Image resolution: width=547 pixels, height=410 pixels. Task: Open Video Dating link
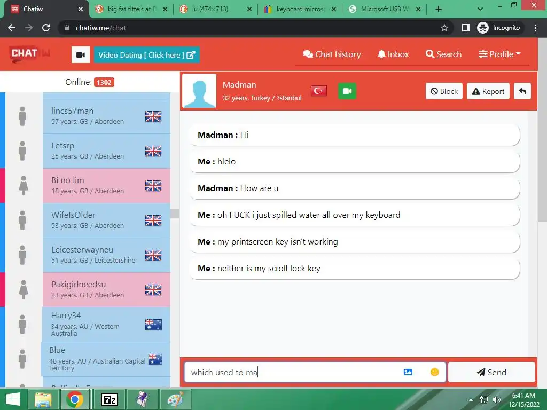[146, 55]
